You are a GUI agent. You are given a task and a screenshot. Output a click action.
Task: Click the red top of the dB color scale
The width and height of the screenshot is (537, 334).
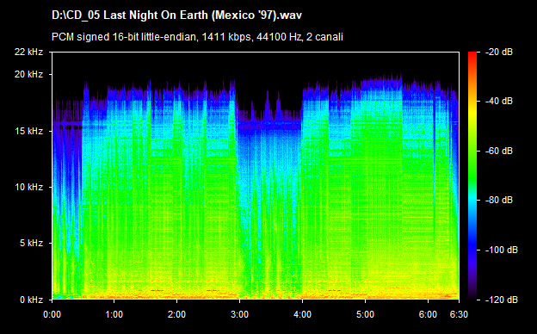click(x=472, y=55)
